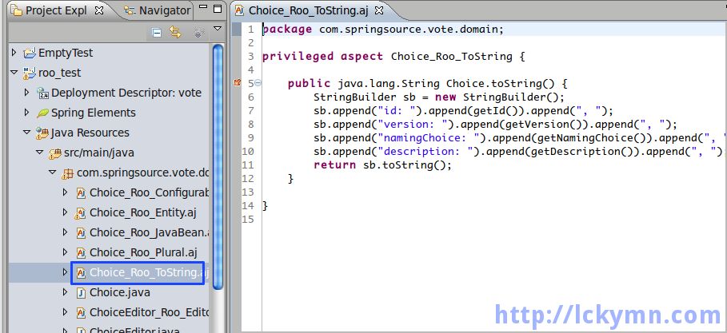Expand the Choice.java file node
The image size is (727, 333).
pos(65,292)
